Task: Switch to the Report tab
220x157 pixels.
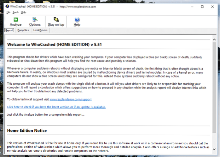Action: tap(9, 30)
